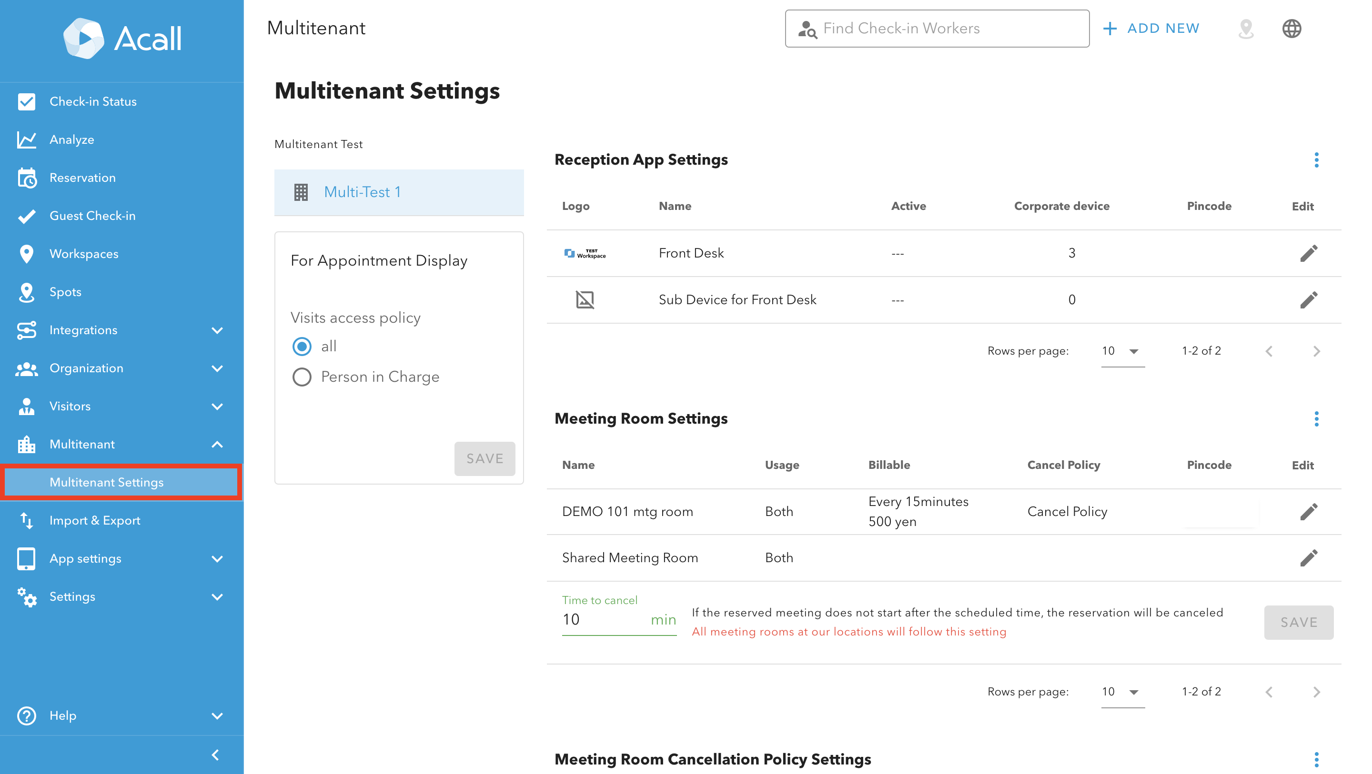This screenshot has height=774, width=1372.
Task: Edit the Shared Meeting Room
Action: click(x=1309, y=558)
